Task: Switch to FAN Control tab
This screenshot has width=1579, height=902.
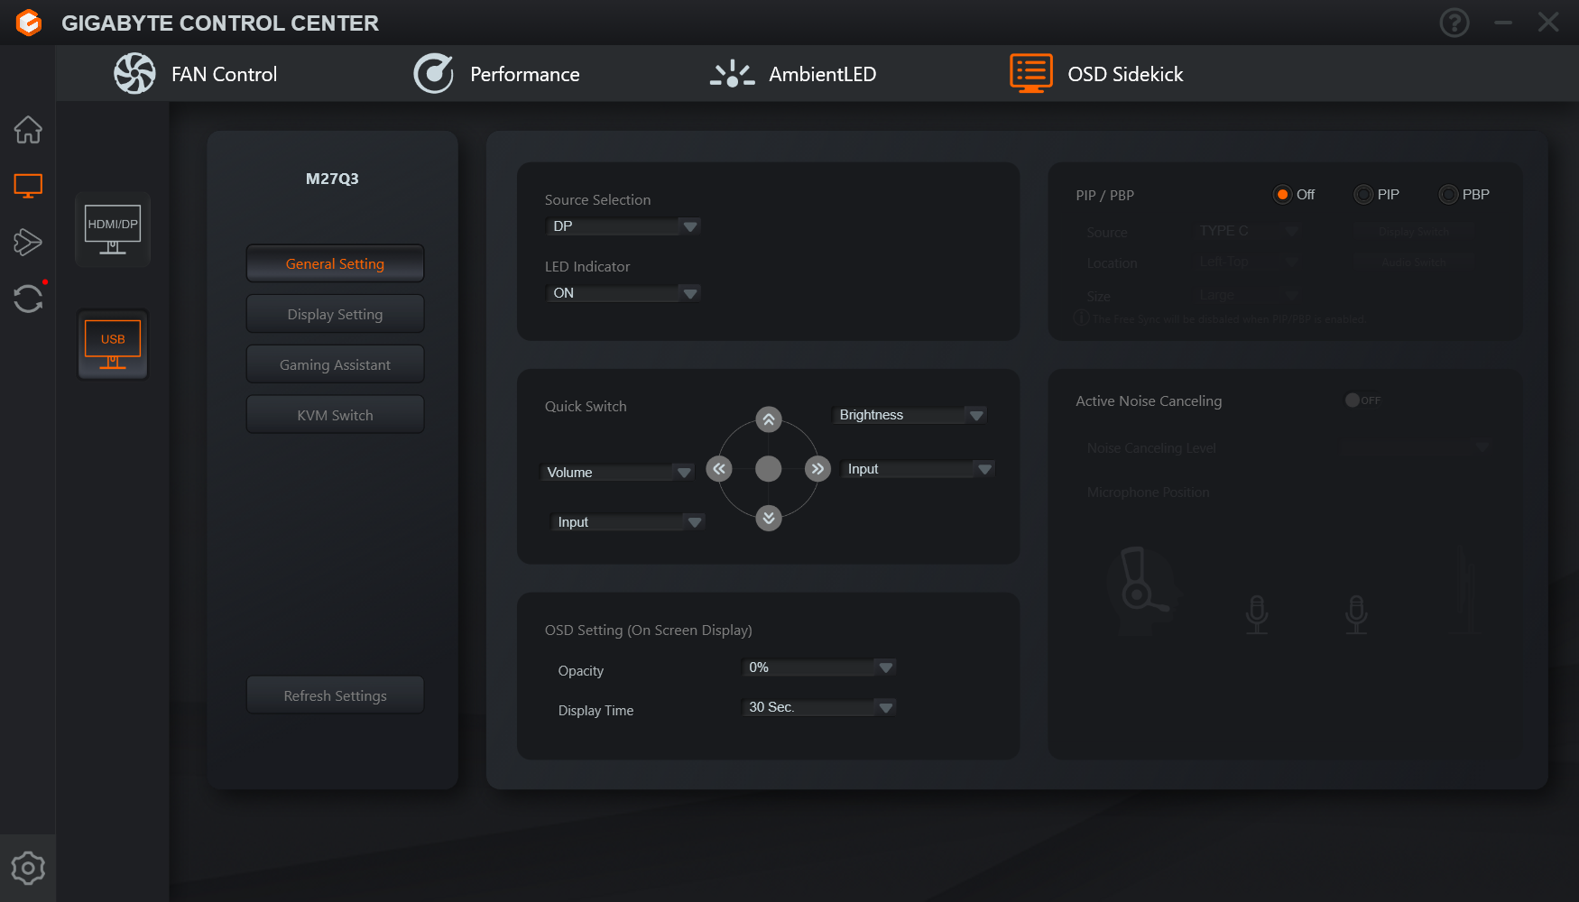Action: 196,74
